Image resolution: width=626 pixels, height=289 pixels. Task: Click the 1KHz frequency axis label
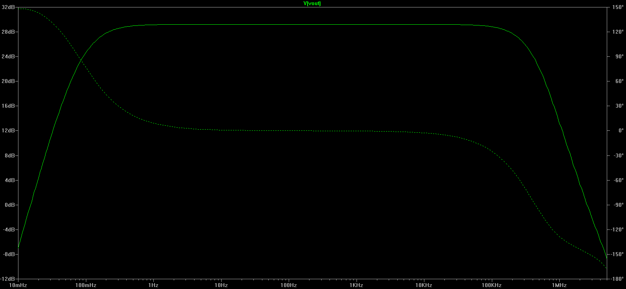tap(356, 285)
